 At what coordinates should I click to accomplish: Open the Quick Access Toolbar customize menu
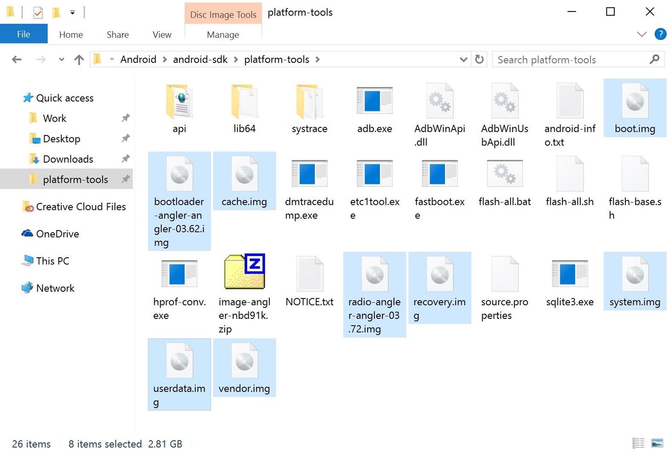tap(73, 12)
